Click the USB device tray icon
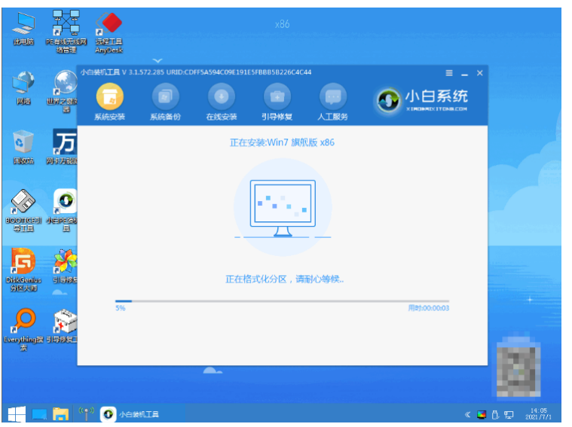This screenshot has height=427, width=572. [x=495, y=415]
